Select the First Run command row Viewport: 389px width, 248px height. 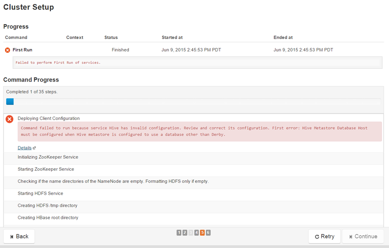point(23,50)
